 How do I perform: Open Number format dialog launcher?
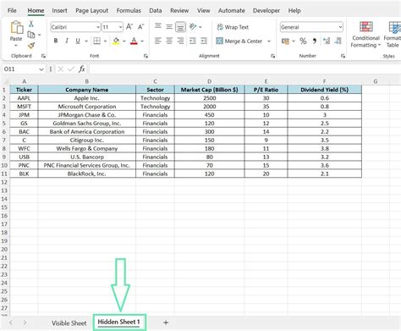coord(343,56)
